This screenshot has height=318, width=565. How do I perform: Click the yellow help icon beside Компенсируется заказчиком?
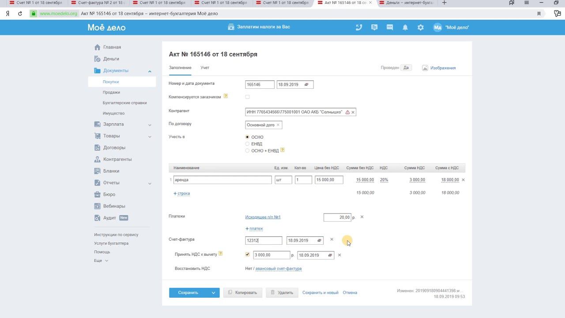pyautogui.click(x=226, y=96)
